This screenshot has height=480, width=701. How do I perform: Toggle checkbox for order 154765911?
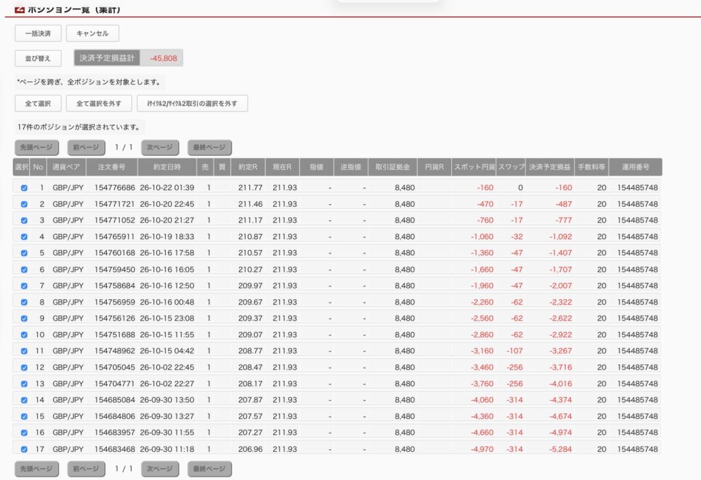coord(24,237)
